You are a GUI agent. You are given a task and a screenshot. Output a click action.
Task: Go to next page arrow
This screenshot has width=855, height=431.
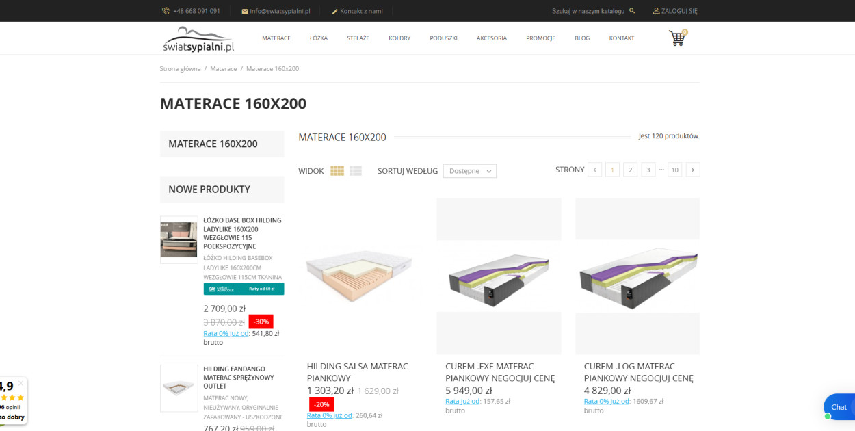point(693,170)
